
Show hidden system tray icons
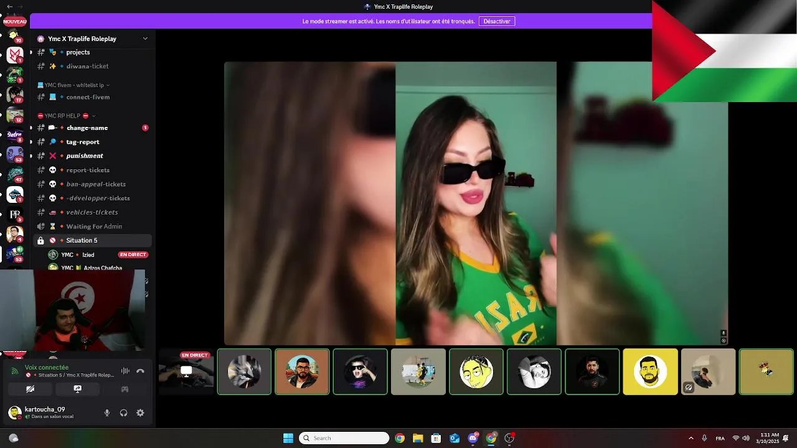pos(691,438)
